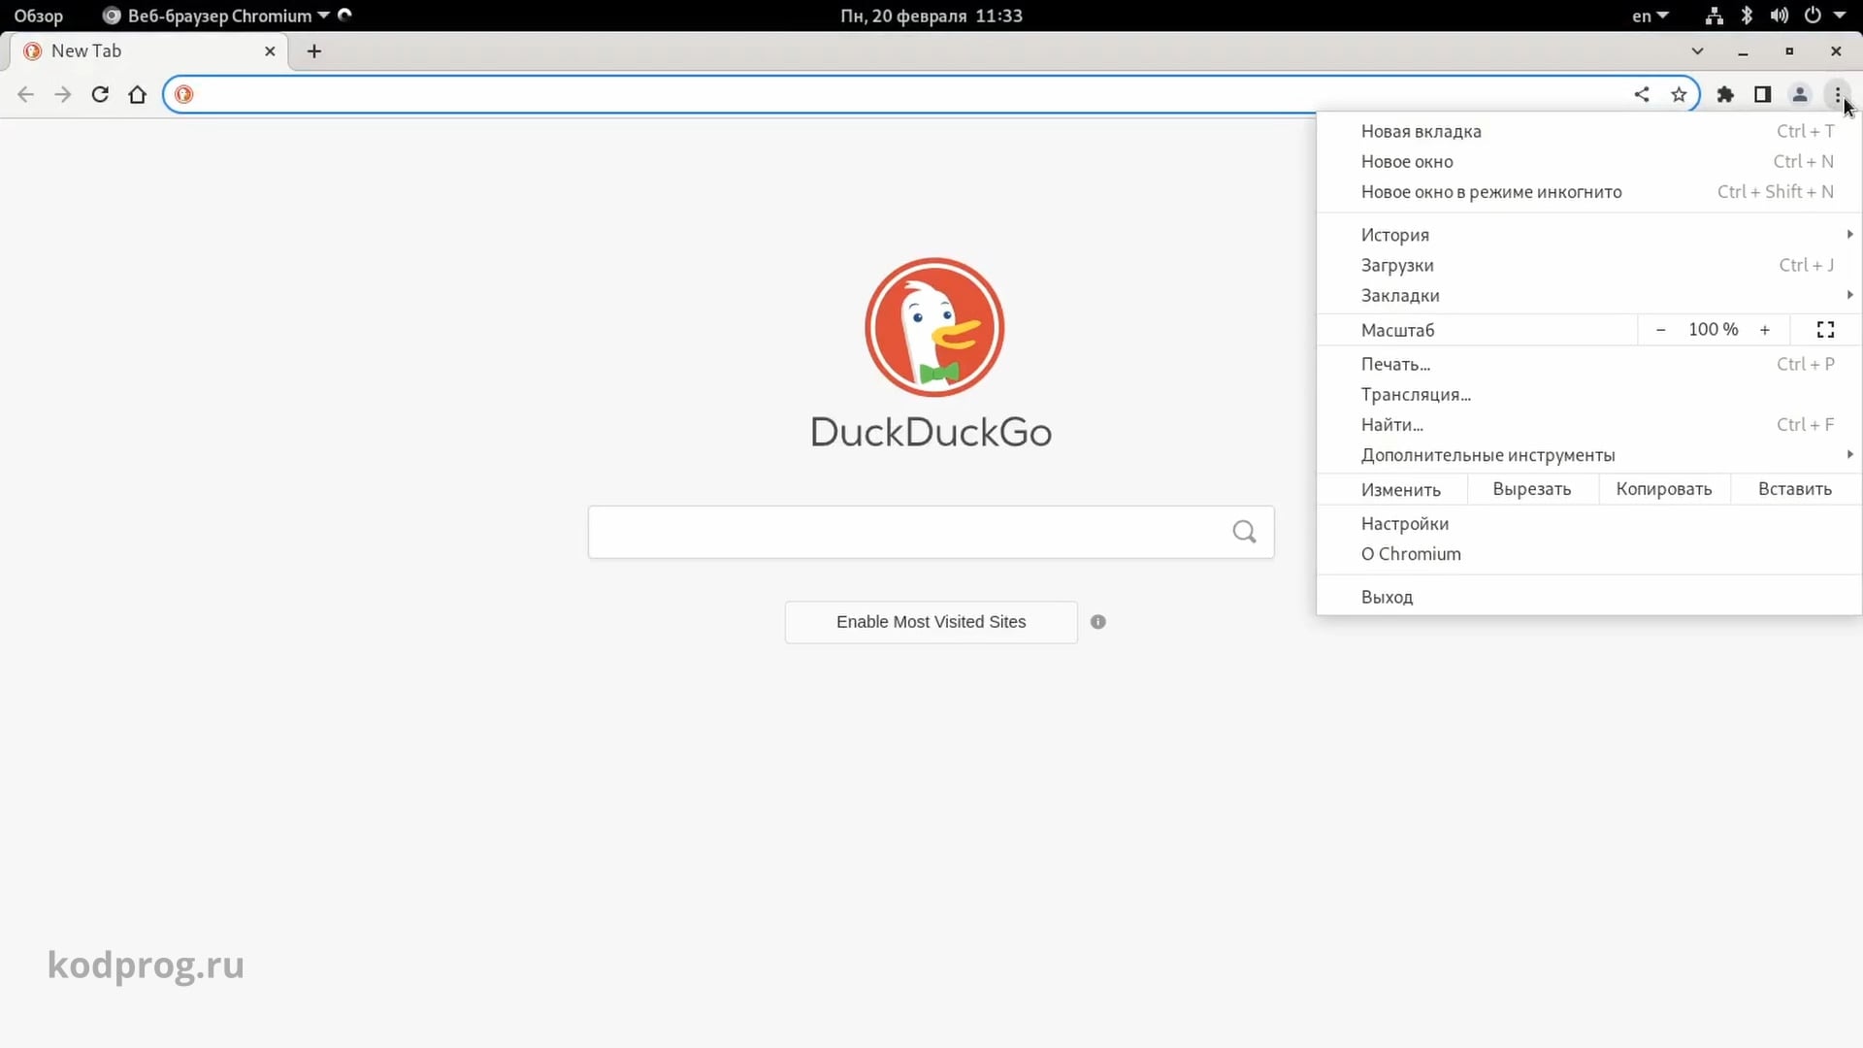
Task: Open Загрузки from the menu
Action: click(x=1589, y=265)
